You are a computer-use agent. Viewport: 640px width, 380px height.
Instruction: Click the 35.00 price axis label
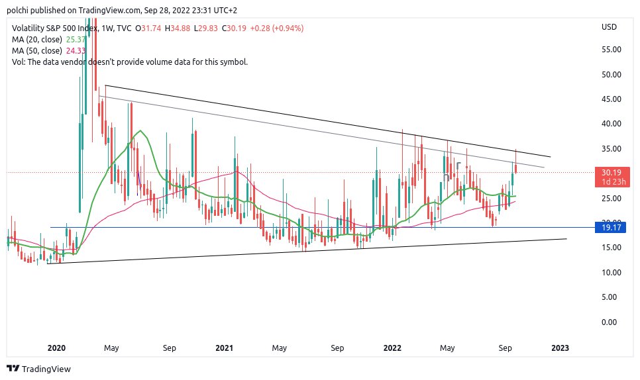click(x=612, y=149)
